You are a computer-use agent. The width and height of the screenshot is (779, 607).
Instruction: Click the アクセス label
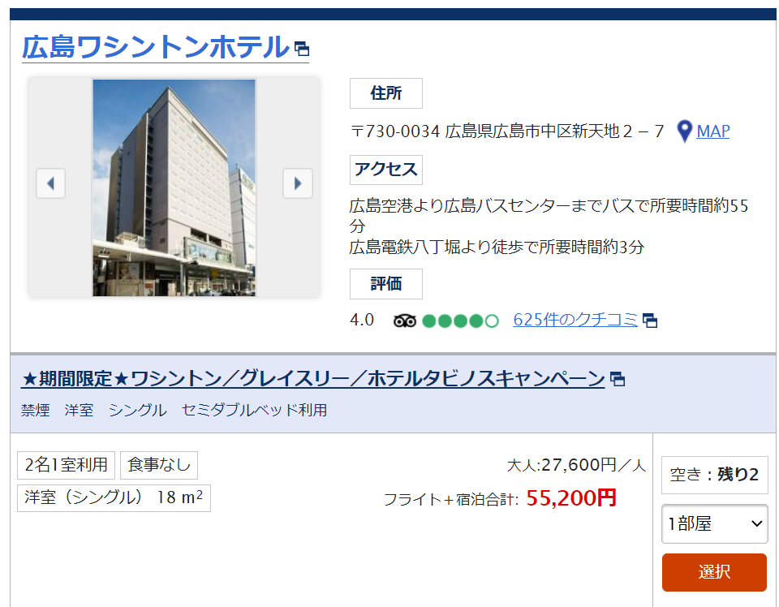pyautogui.click(x=386, y=170)
